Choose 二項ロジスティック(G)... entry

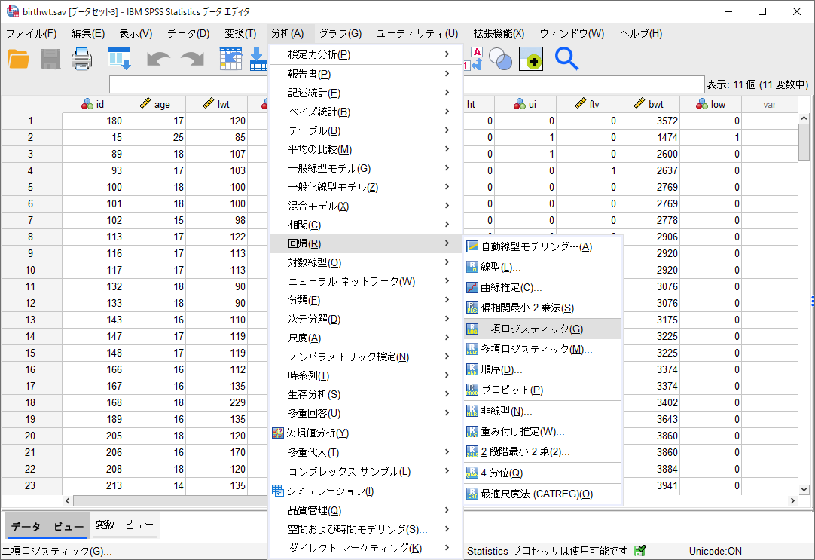coord(542,329)
